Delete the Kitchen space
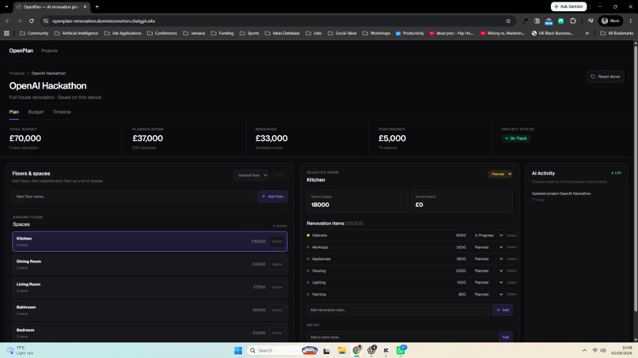This screenshot has height=358, width=638. (x=277, y=241)
